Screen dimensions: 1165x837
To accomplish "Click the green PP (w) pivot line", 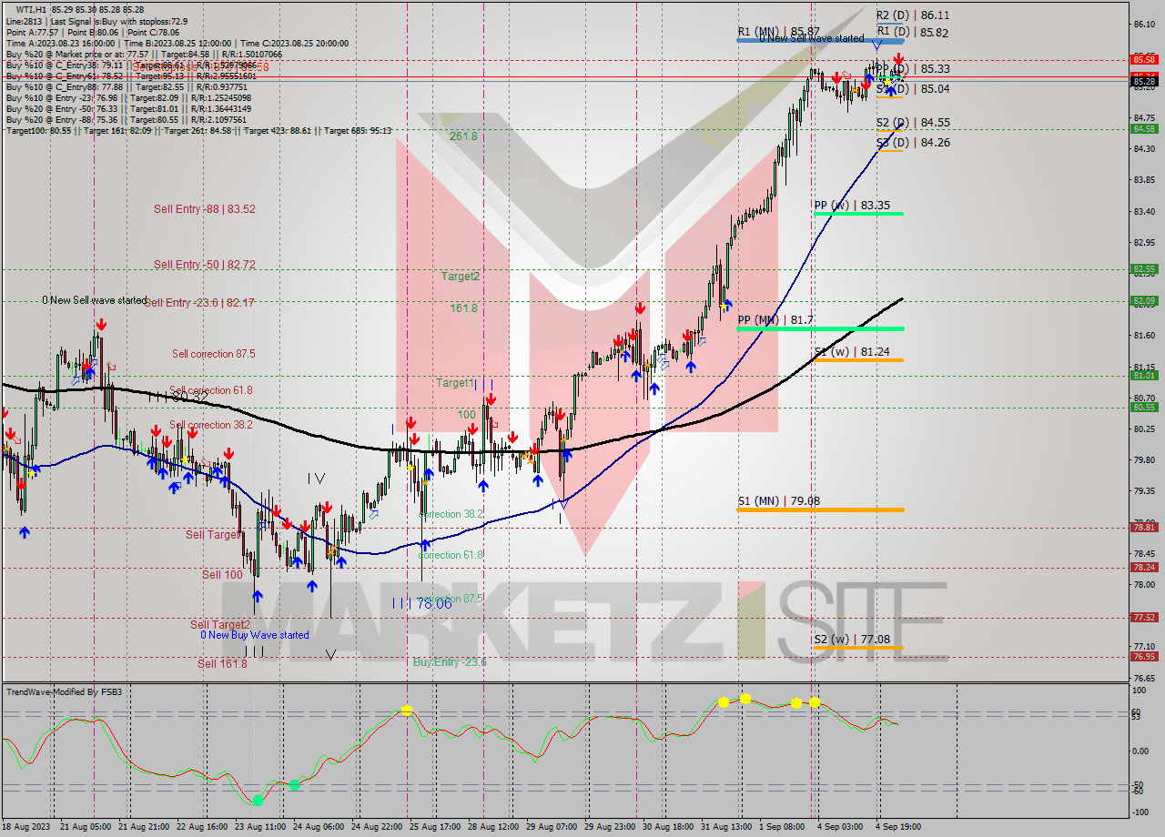I will point(858,214).
